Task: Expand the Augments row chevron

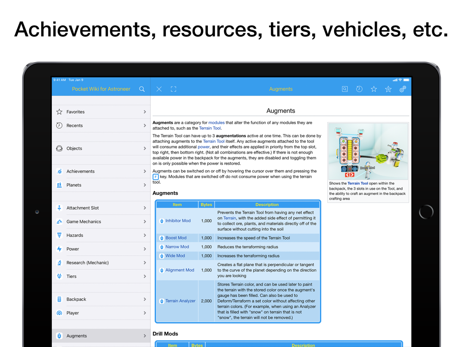Action: point(144,336)
